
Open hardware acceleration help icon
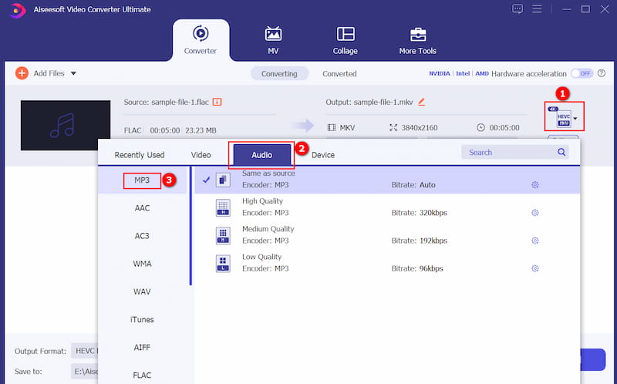pos(602,73)
